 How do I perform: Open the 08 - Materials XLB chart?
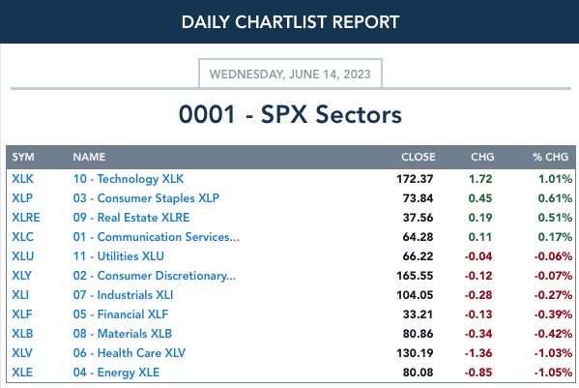click(x=122, y=333)
